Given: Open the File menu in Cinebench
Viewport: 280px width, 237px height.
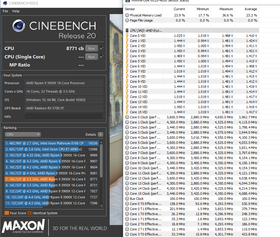Looking at the screenshot, I should [x=5, y=11].
